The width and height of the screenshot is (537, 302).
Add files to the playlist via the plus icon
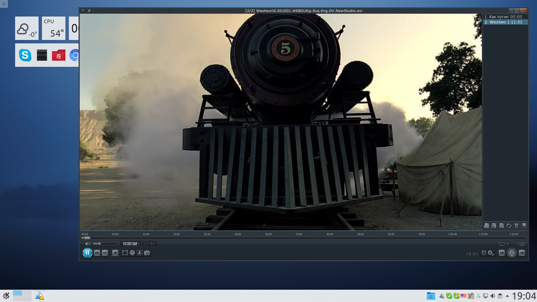(494, 226)
